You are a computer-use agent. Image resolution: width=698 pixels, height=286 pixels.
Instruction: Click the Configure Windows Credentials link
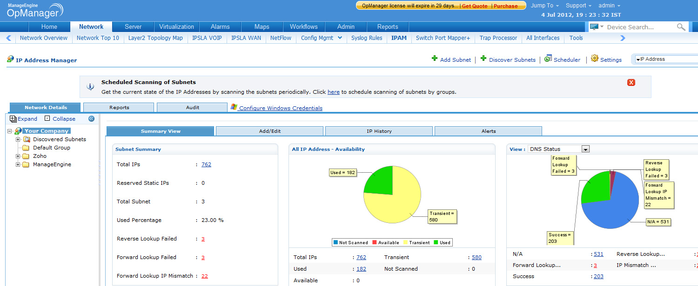point(281,108)
